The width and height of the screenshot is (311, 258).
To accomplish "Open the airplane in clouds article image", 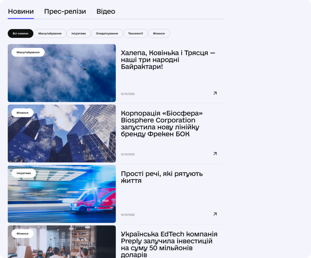I will [62, 73].
